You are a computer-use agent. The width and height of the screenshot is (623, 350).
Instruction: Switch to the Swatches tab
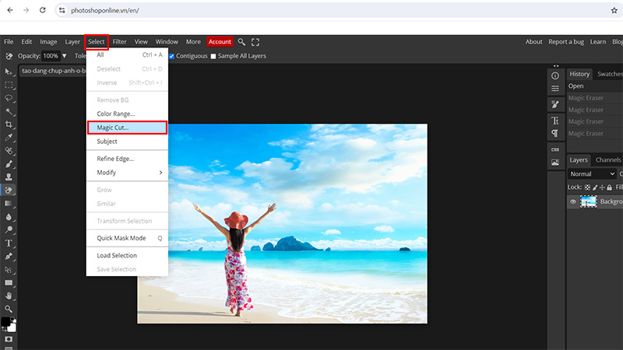[x=609, y=74]
